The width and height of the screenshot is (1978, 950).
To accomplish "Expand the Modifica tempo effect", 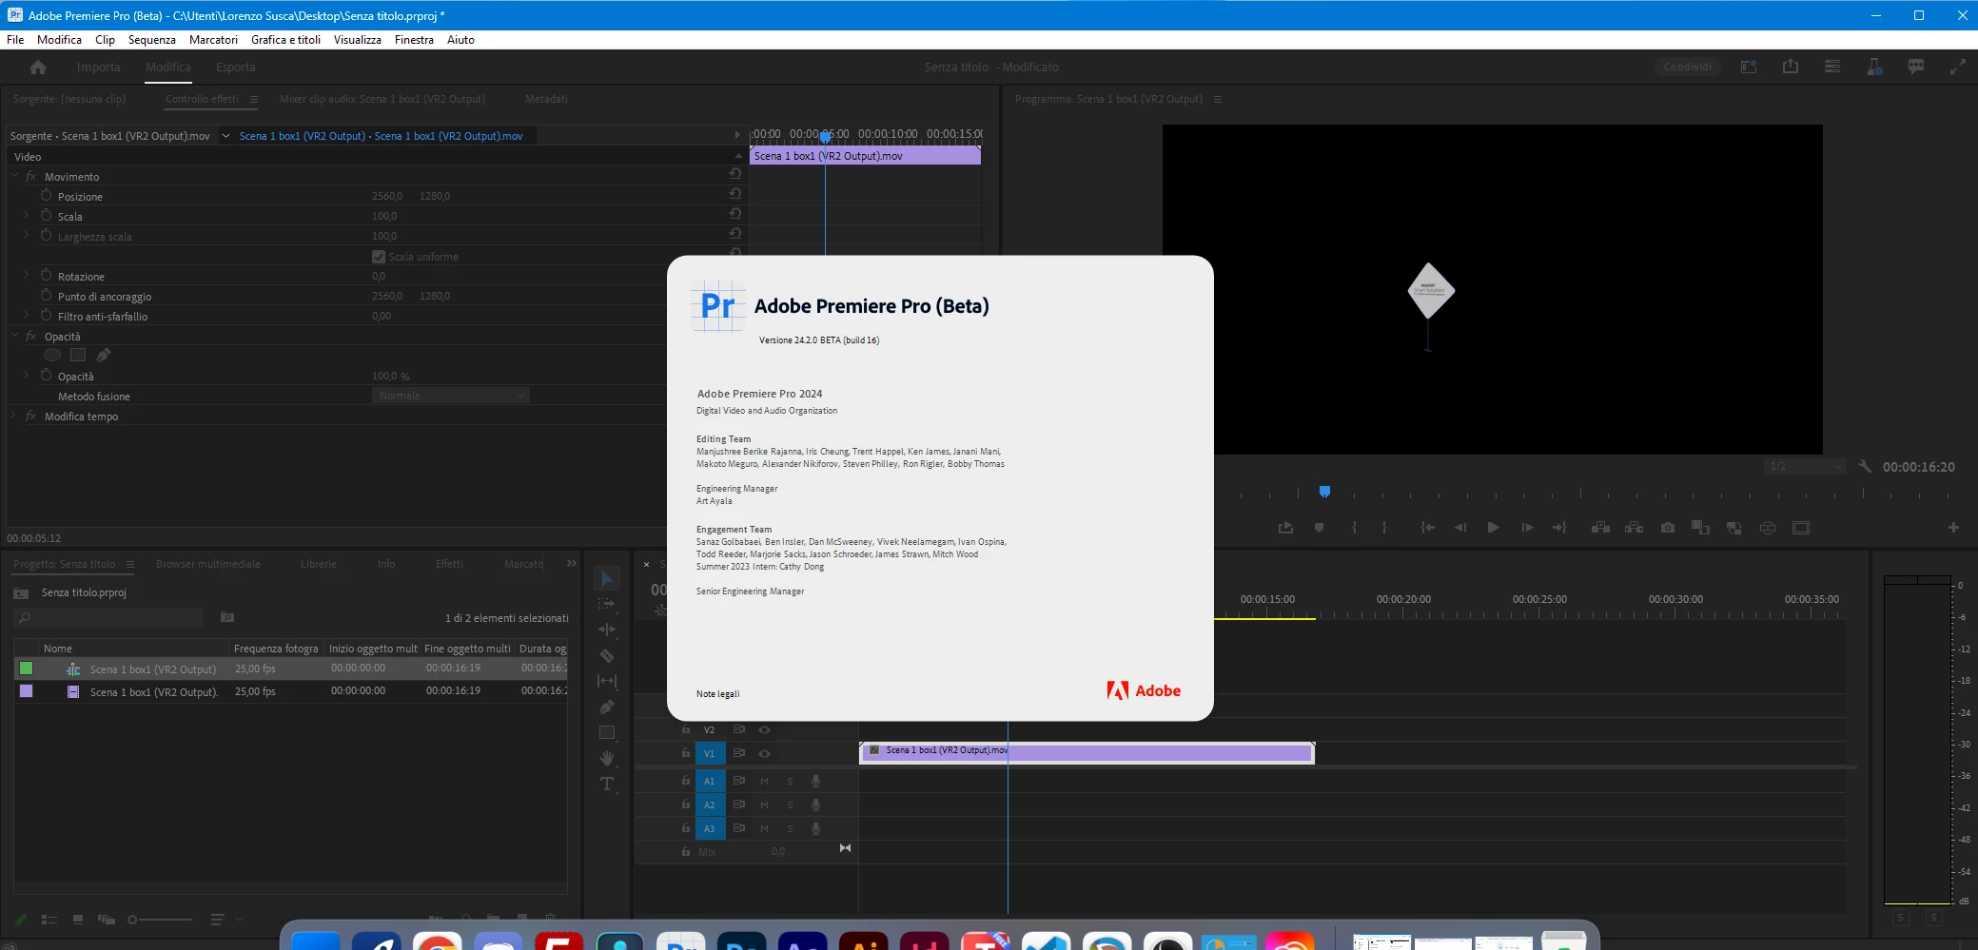I will (14, 416).
